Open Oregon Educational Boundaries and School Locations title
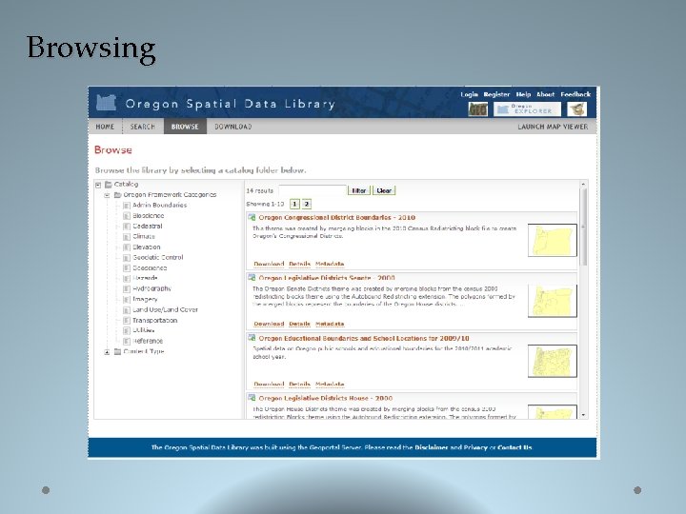Viewport: 686px width, 514px height. (364, 338)
